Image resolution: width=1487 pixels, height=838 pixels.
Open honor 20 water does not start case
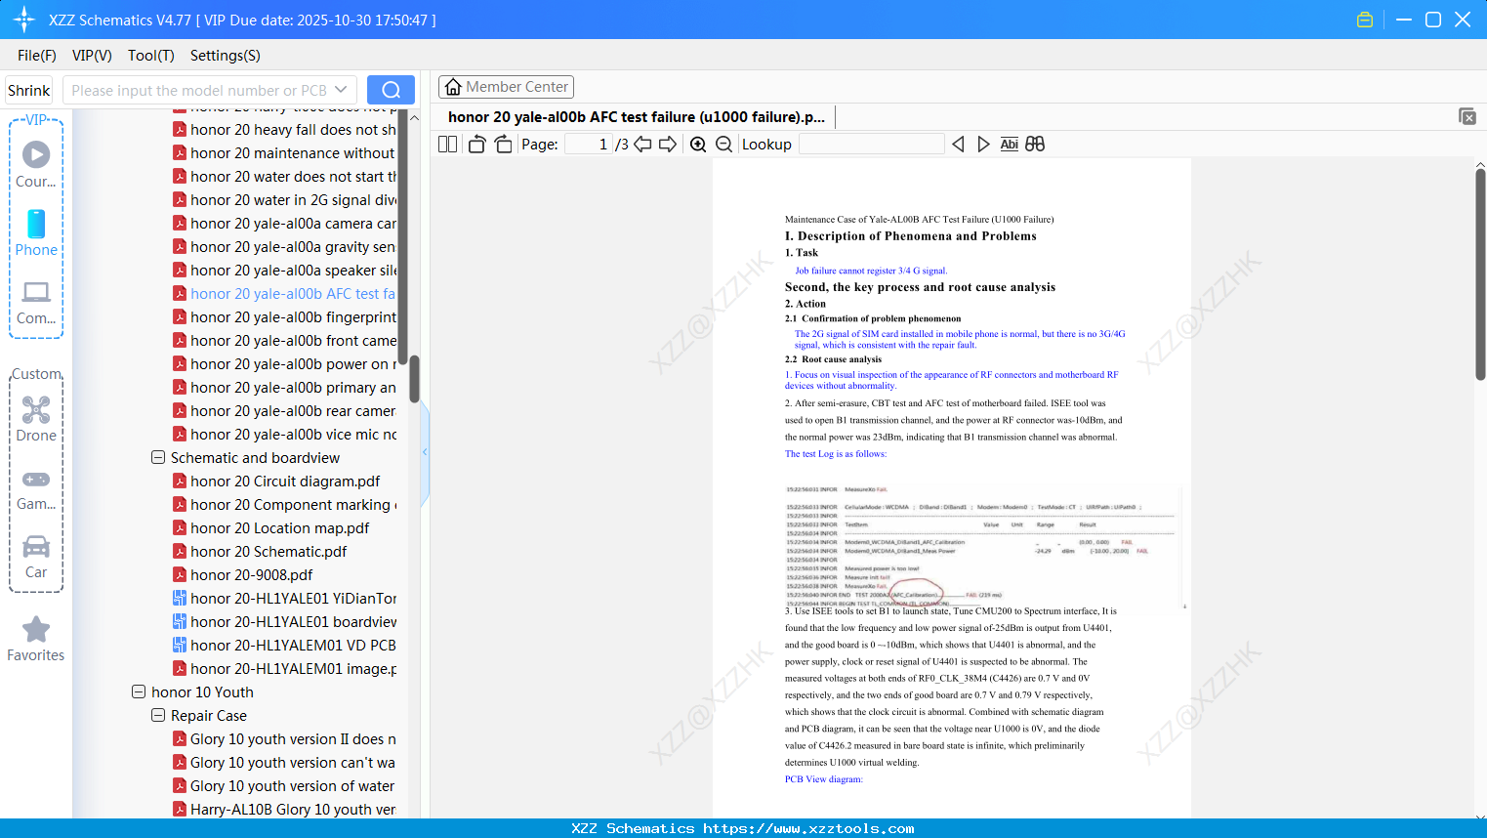tap(285, 177)
